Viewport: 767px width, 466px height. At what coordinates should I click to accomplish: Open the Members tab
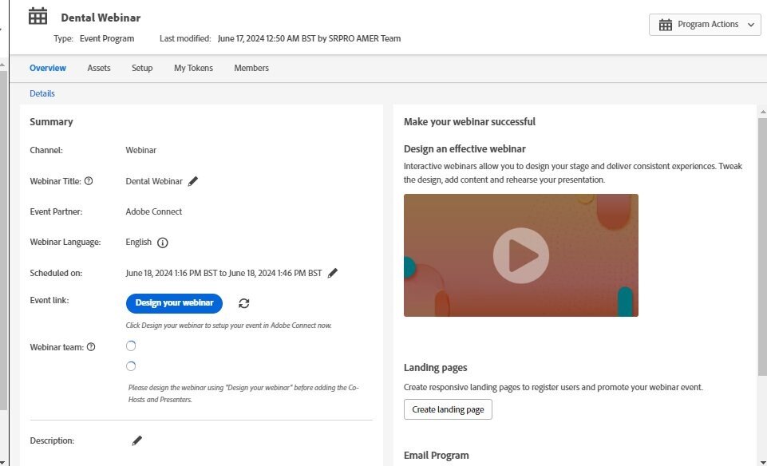tap(251, 68)
